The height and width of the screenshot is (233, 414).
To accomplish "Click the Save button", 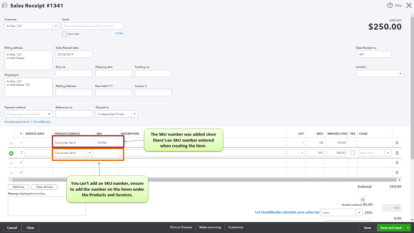I will pyautogui.click(x=367, y=228).
